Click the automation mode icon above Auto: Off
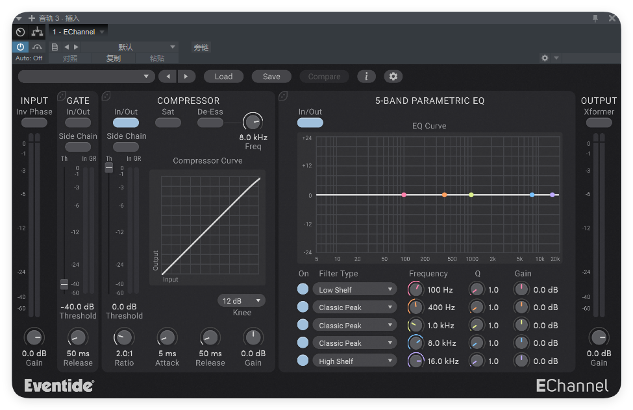Image resolution: width=633 pixels, height=410 pixels. point(37,47)
